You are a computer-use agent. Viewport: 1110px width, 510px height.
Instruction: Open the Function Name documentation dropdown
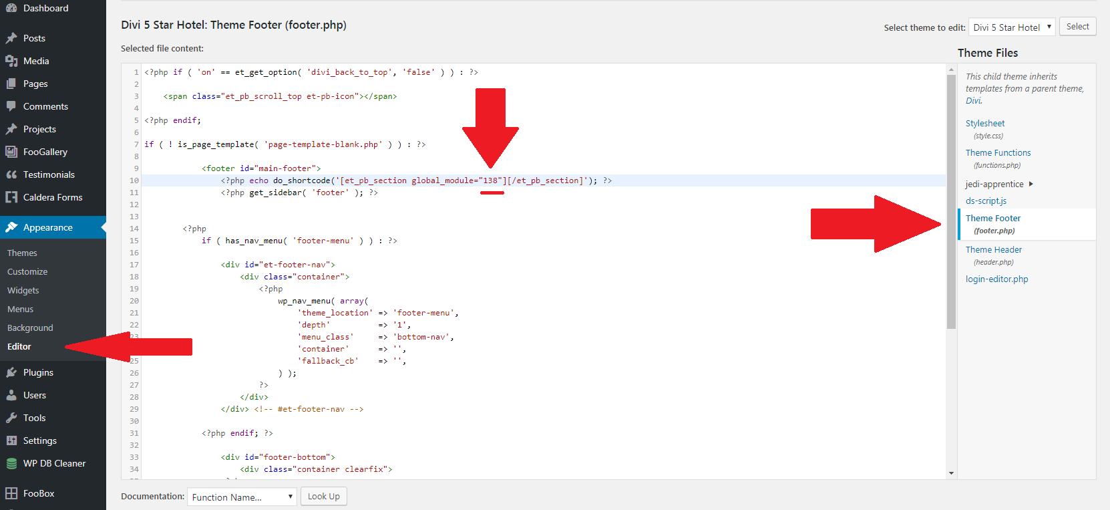[242, 497]
